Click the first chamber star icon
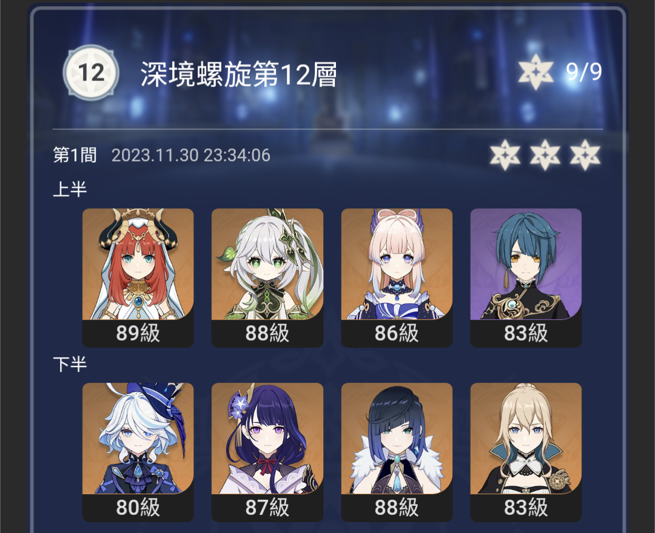The width and height of the screenshot is (655, 533). pos(505,155)
